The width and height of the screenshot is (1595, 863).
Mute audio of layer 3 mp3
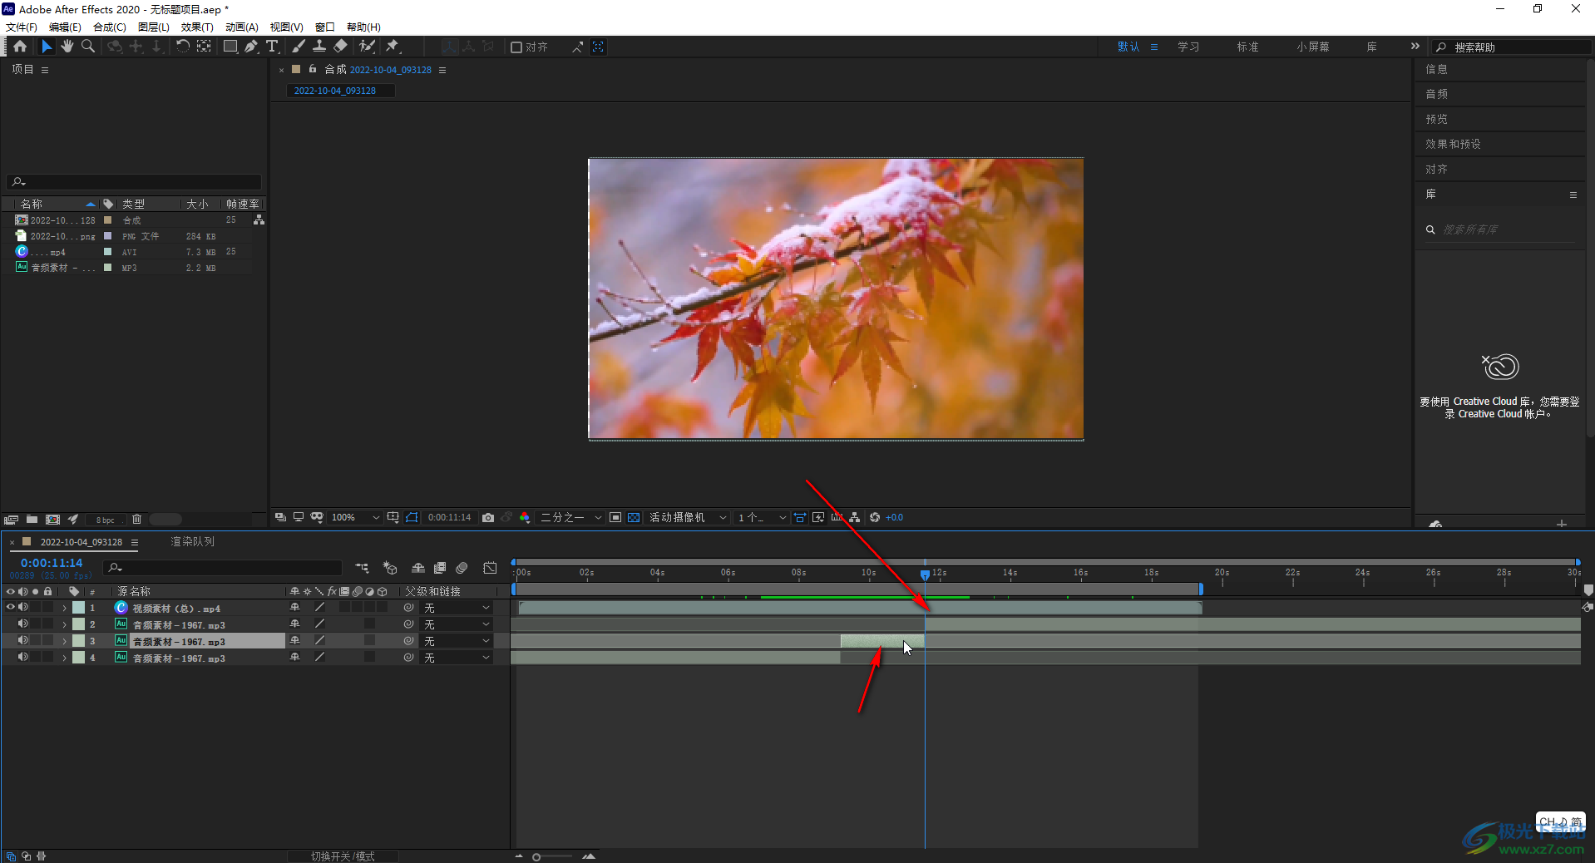(23, 641)
